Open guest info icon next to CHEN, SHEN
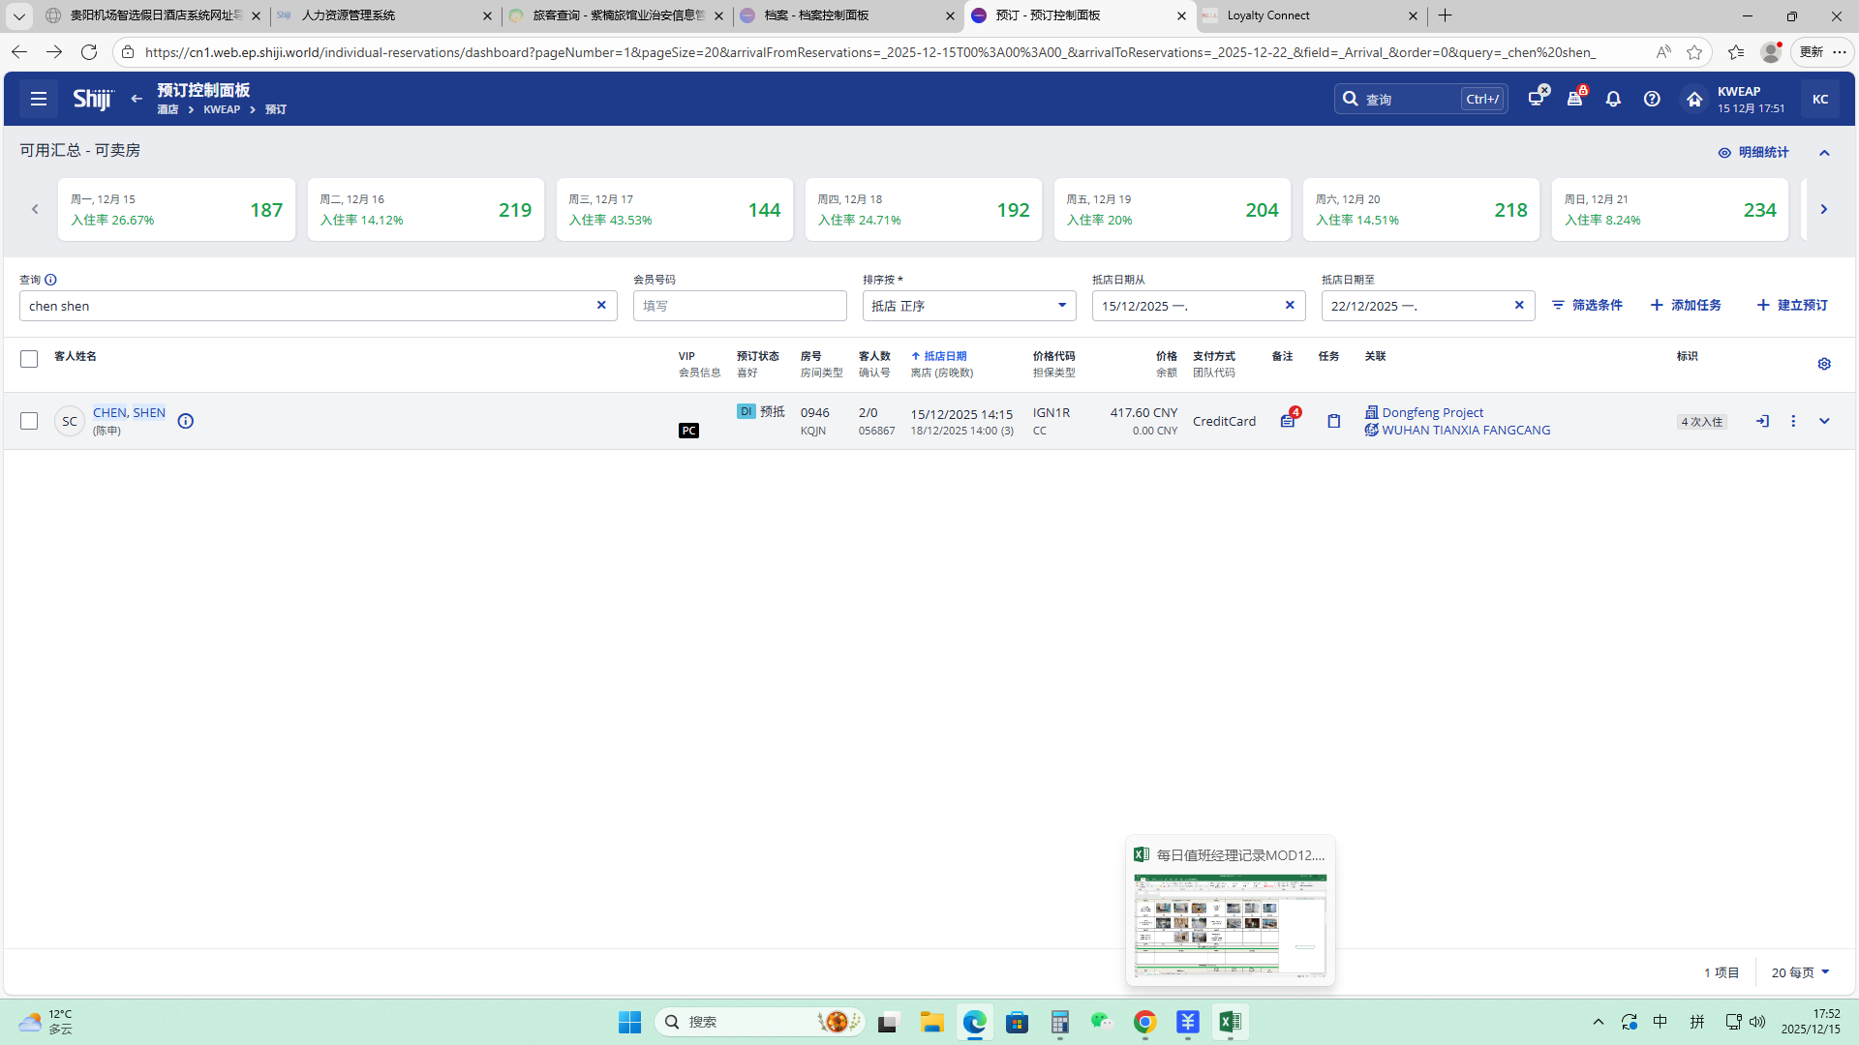 click(x=186, y=421)
